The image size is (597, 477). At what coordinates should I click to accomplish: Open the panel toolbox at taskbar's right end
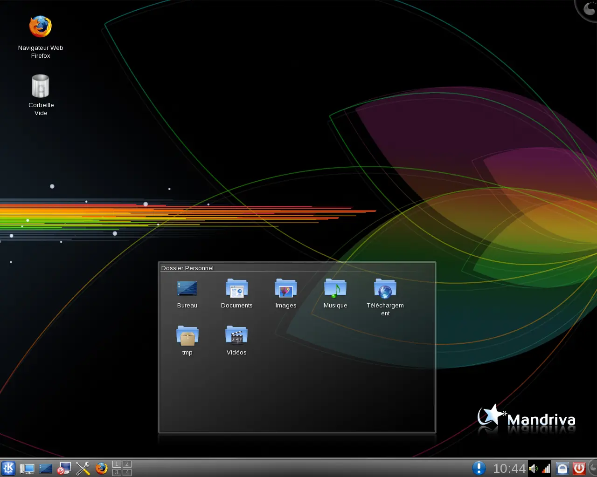[x=592, y=468]
